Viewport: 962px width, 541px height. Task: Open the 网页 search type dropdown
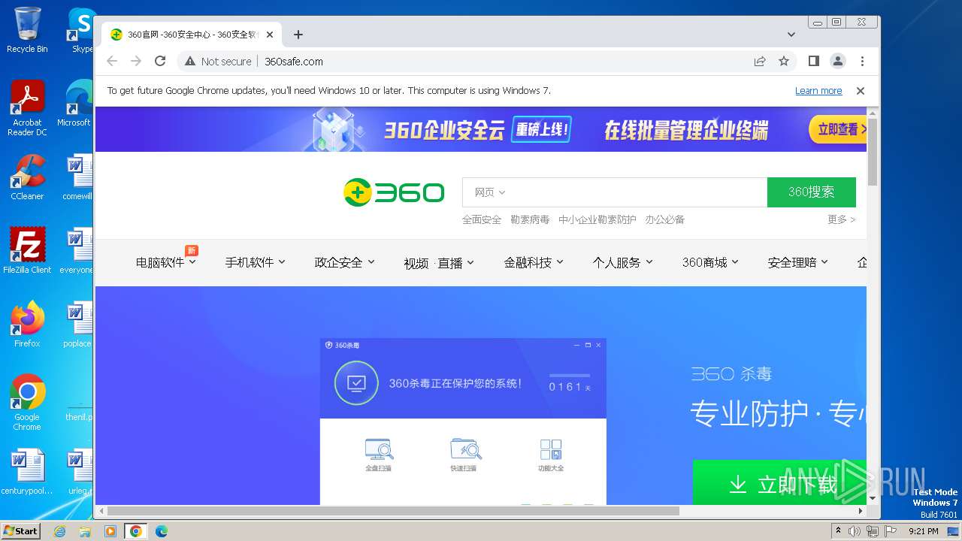pos(490,192)
